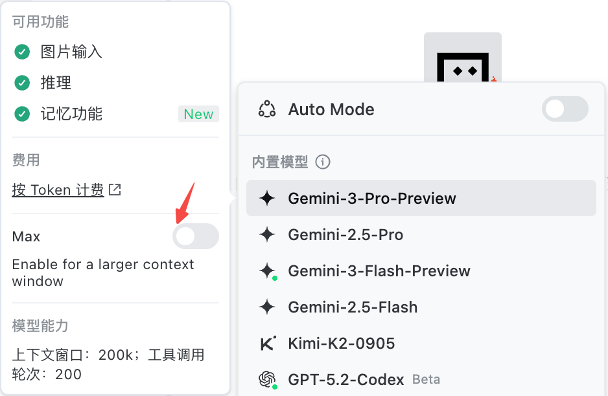This screenshot has width=608, height=396.
Task: Pick Gemini-3-Flash-Preview from the list
Action: point(379,271)
